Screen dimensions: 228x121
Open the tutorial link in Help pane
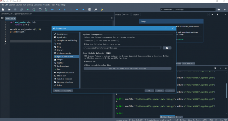(181, 40)
